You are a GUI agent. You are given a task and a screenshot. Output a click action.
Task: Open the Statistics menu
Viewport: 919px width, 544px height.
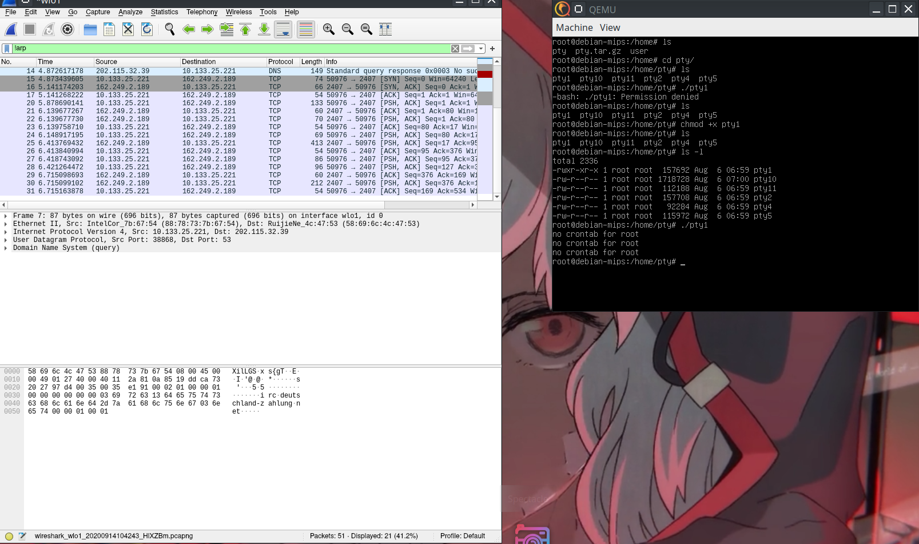(x=164, y=12)
